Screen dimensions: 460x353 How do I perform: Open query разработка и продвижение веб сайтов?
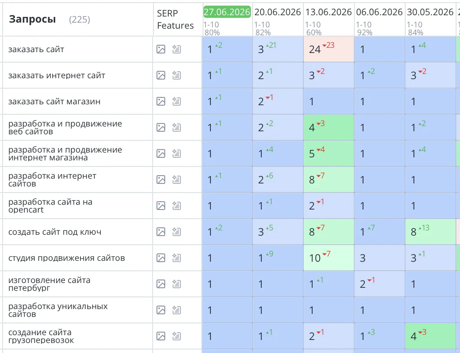click(65, 128)
